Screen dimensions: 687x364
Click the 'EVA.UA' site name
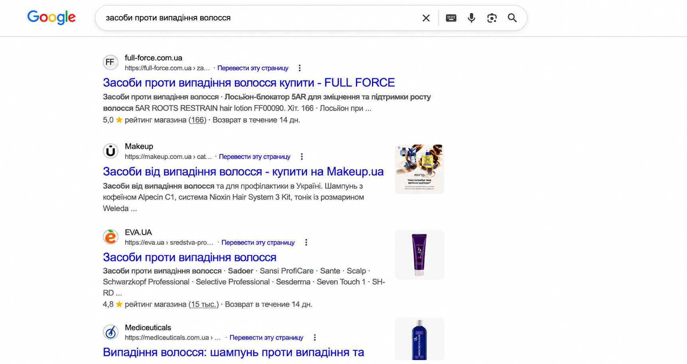(138, 232)
